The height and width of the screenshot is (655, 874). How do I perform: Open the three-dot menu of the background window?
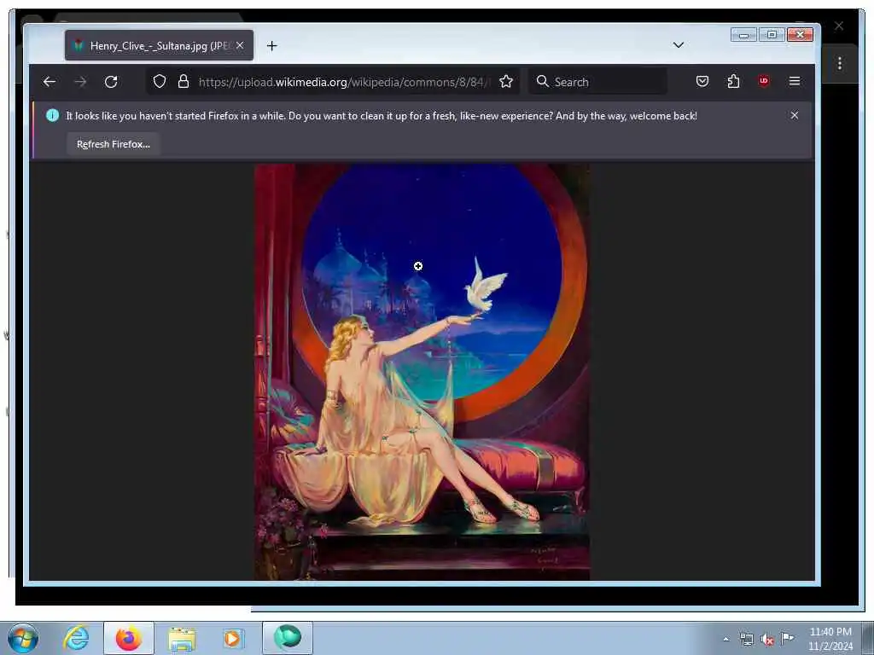840,63
